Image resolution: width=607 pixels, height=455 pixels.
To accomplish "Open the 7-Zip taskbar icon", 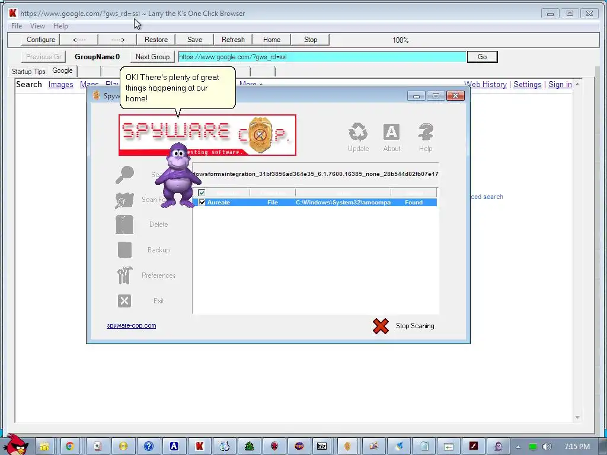I will [x=322, y=447].
